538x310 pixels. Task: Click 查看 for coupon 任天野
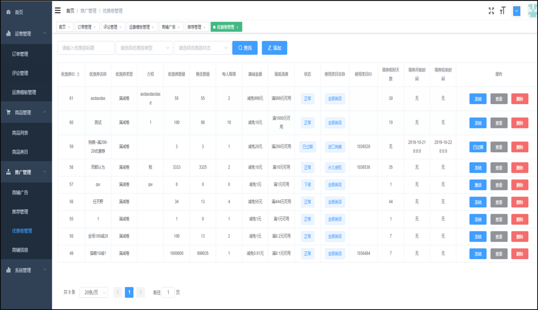pyautogui.click(x=499, y=202)
